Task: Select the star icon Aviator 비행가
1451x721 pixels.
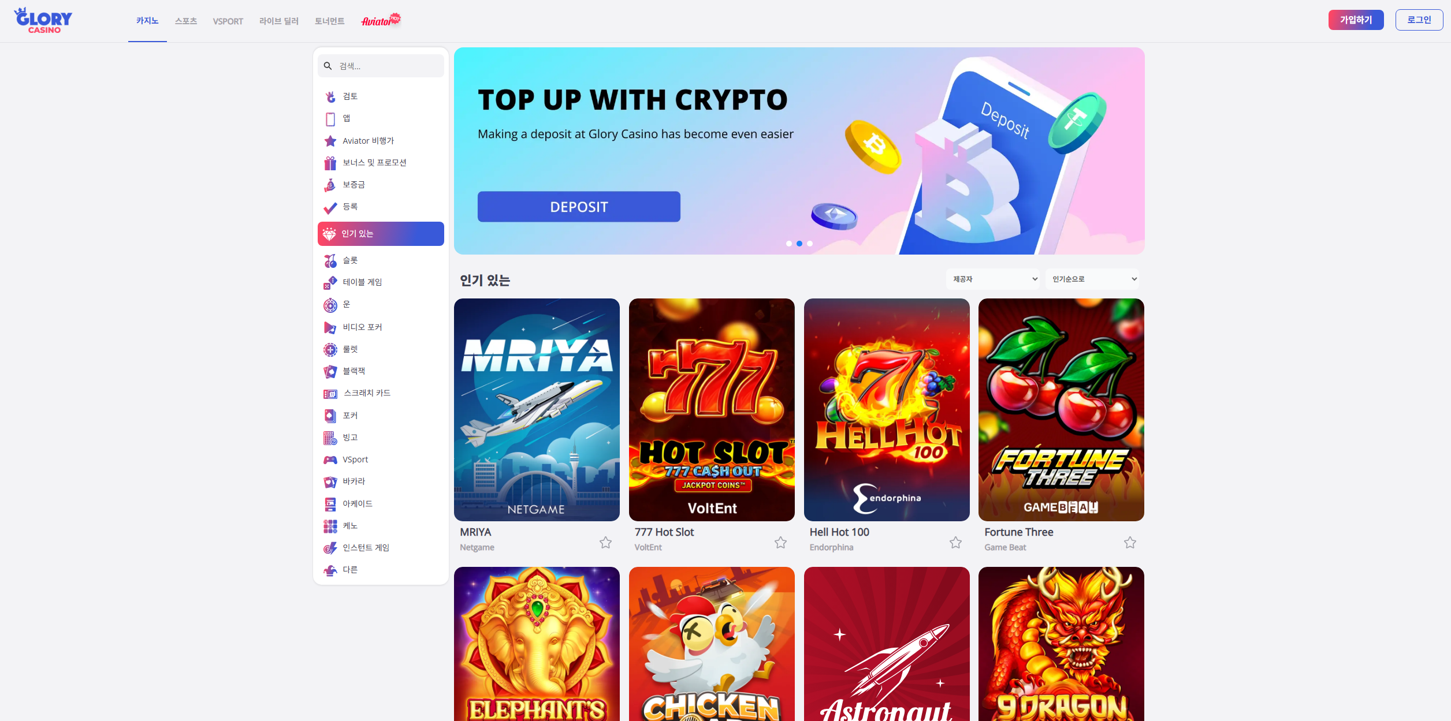Action: tap(330, 141)
